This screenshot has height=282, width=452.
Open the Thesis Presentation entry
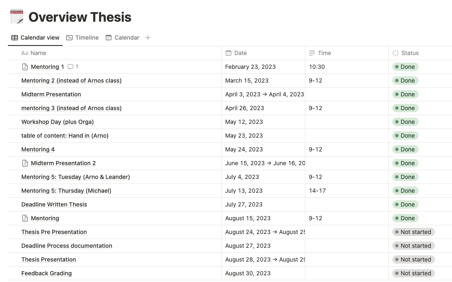48,259
